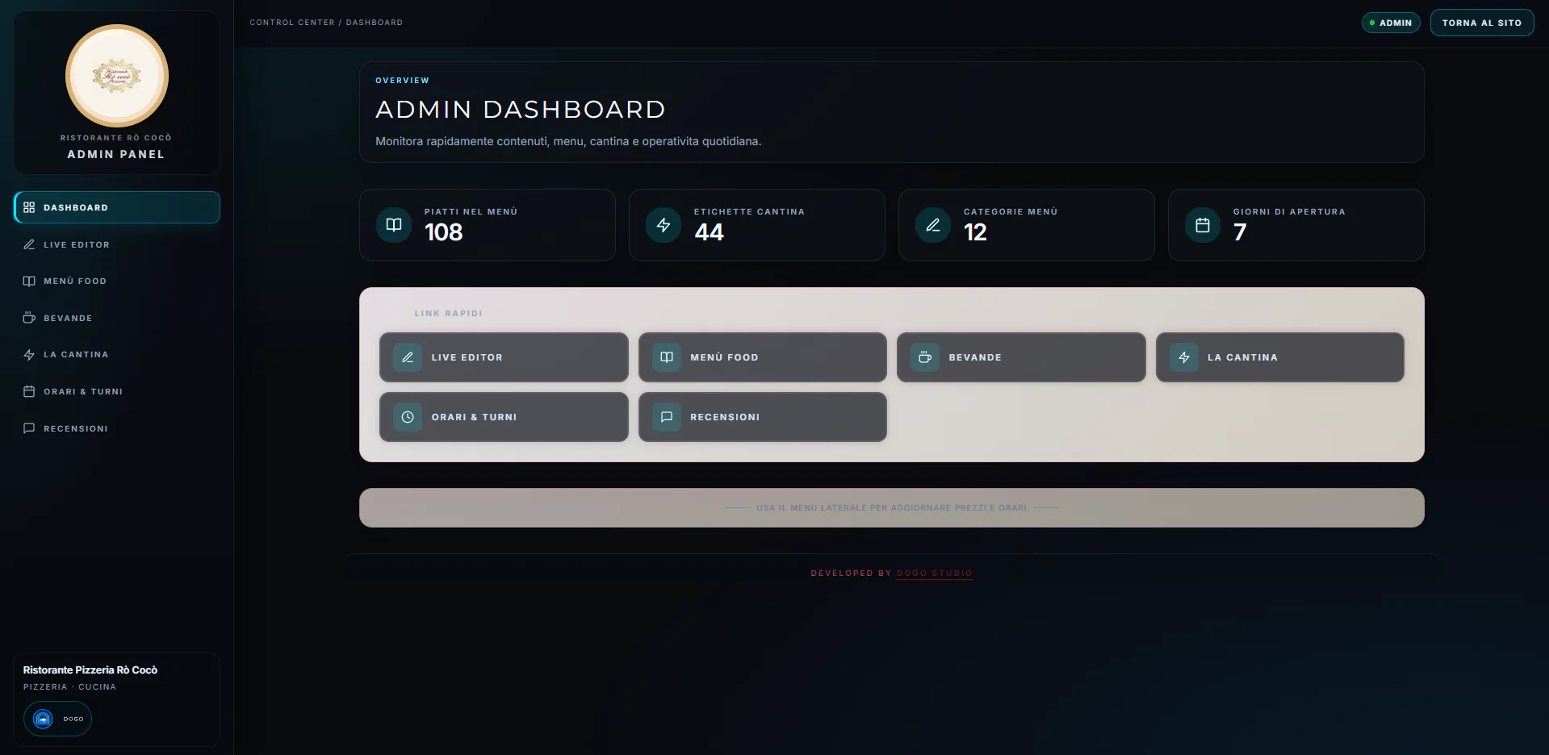Open the Live Editor quick link
Image resolution: width=1549 pixels, height=755 pixels.
pos(503,357)
